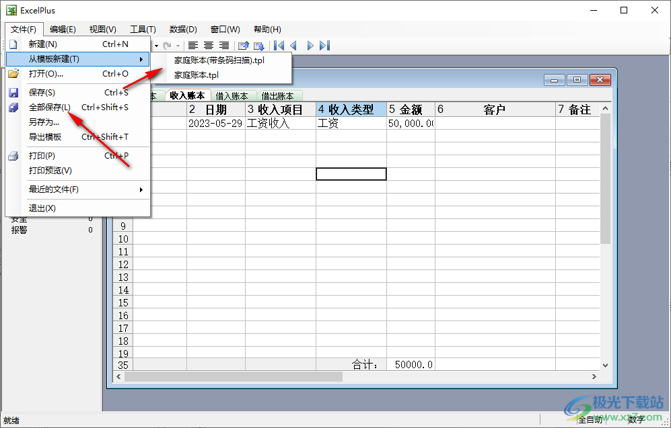Click the 客户 column header
The image size is (671, 428).
(x=495, y=110)
